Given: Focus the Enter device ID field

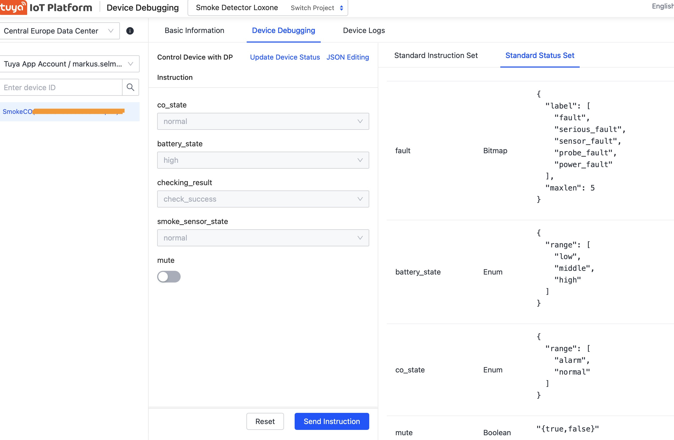Looking at the screenshot, I should (x=61, y=87).
